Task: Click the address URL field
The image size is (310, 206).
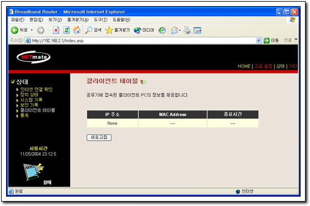Action: [x=141, y=41]
